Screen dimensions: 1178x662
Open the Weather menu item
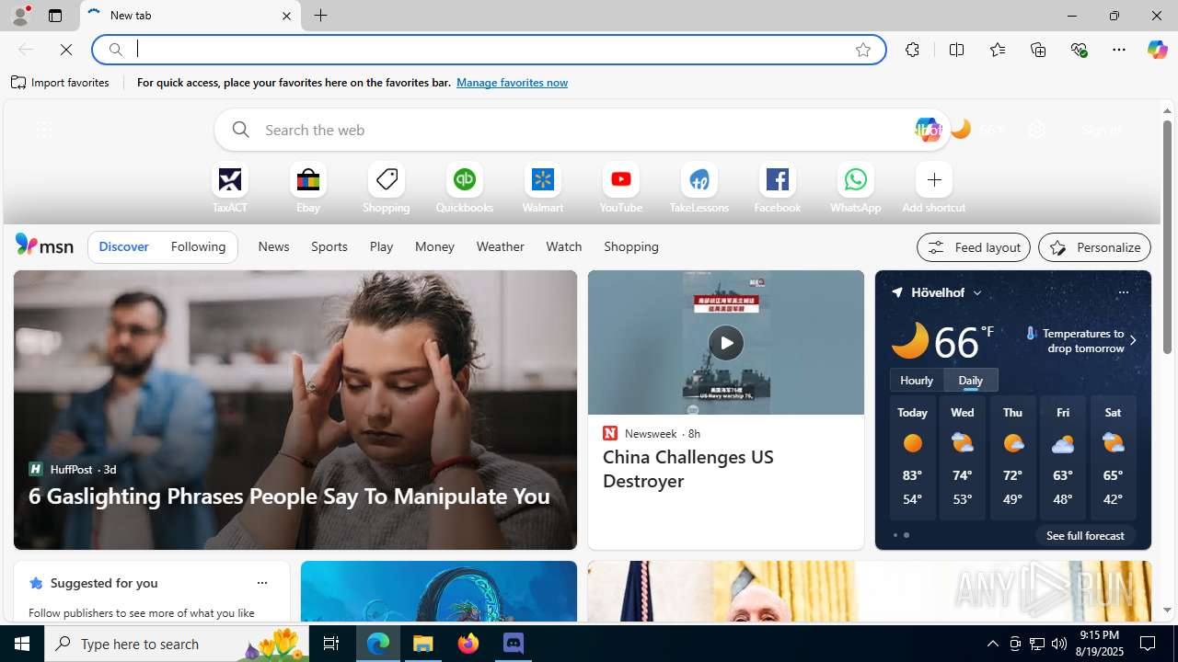click(500, 246)
